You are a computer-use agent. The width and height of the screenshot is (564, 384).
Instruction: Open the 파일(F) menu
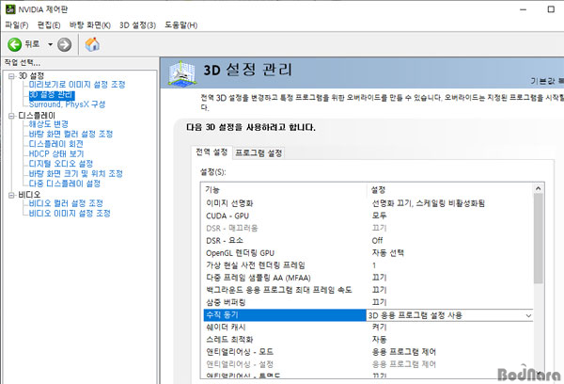pos(17,25)
